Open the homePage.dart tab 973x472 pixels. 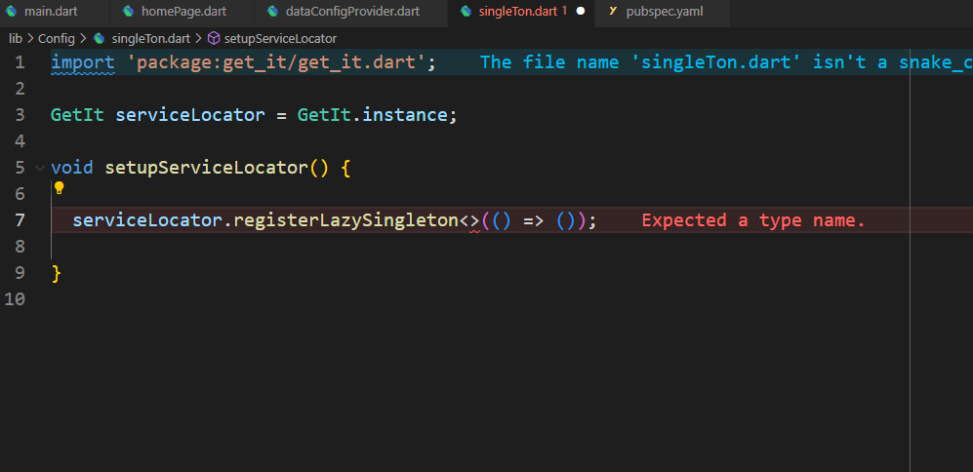coord(182,11)
